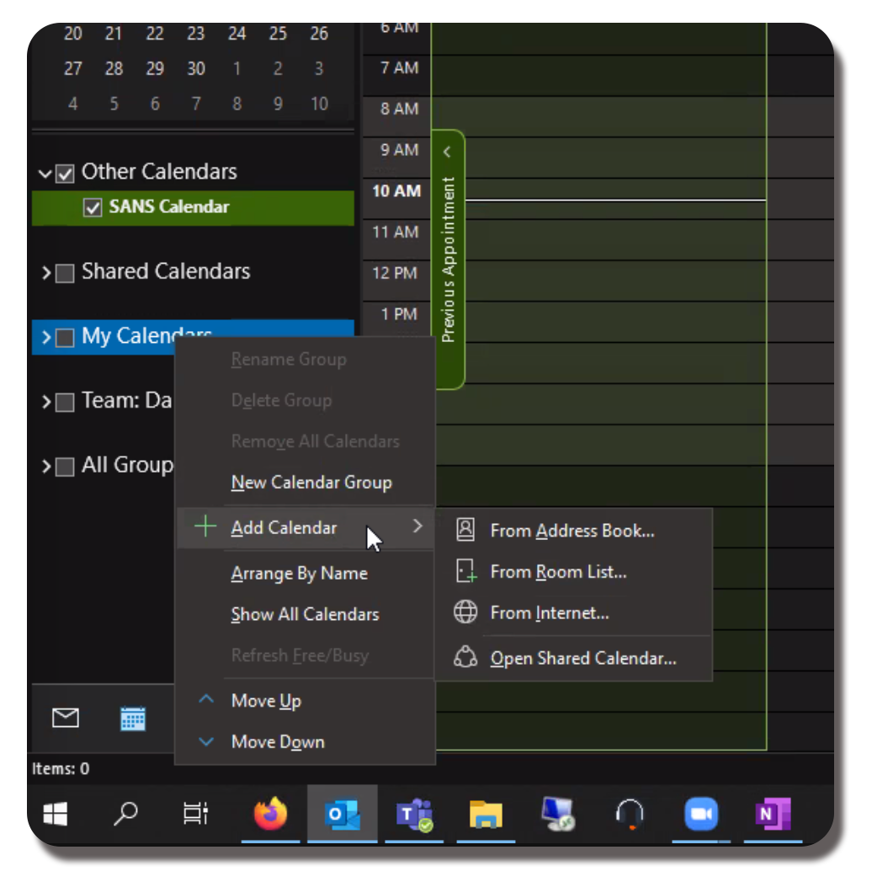Click the globe icon for From Internet
Viewport: 872px width, 882px height.
[x=465, y=612]
